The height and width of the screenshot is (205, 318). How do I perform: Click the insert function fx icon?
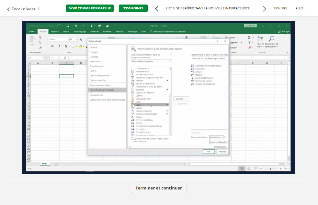point(65,58)
